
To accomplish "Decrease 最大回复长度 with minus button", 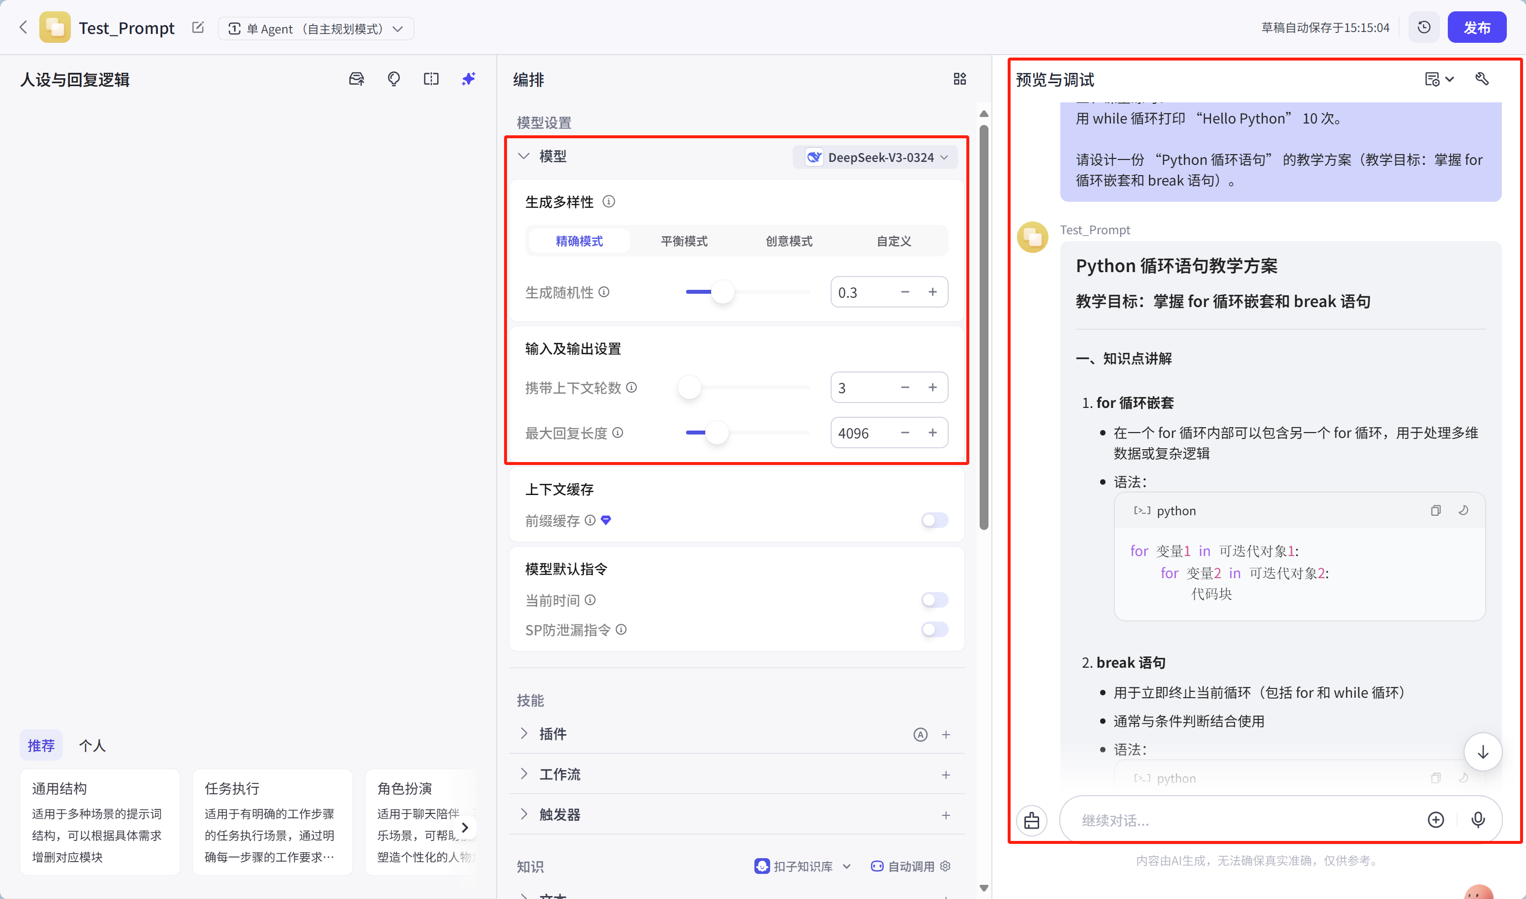I will coord(905,433).
